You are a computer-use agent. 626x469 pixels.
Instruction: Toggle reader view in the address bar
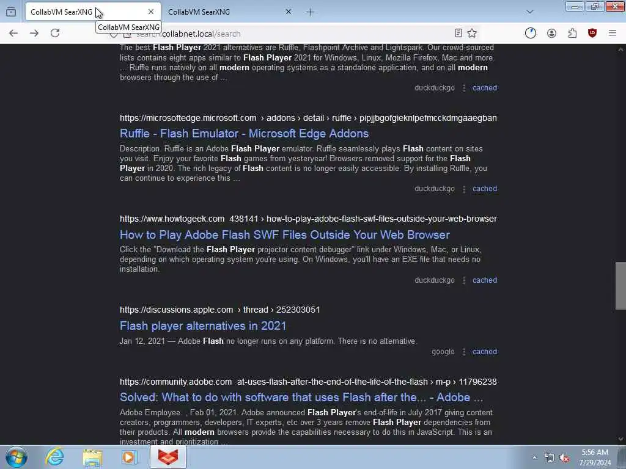pyautogui.click(x=458, y=33)
